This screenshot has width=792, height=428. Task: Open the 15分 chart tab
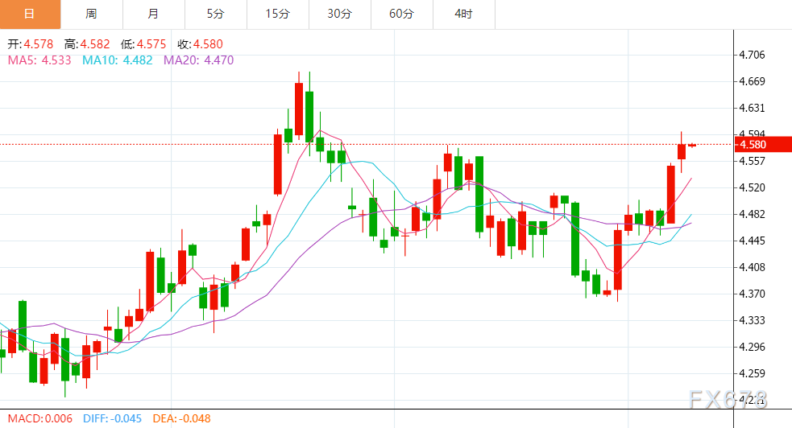[278, 14]
